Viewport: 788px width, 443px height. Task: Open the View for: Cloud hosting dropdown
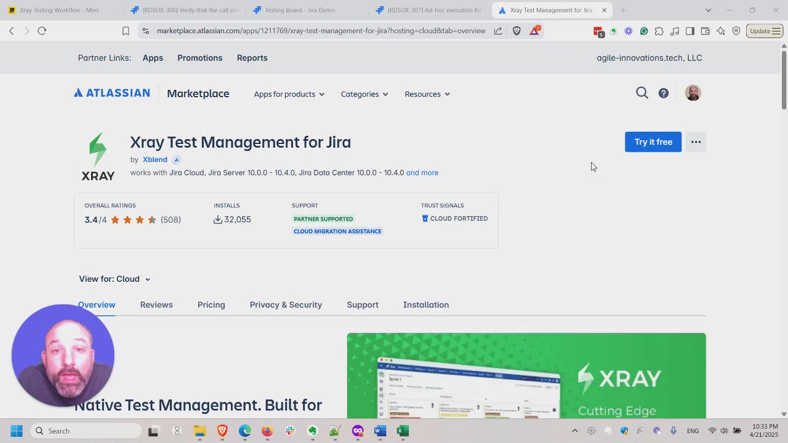(x=115, y=279)
